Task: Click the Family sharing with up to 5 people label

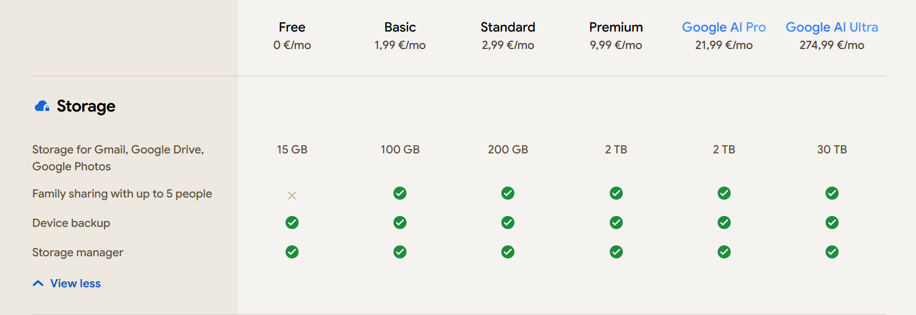Action: click(x=122, y=194)
